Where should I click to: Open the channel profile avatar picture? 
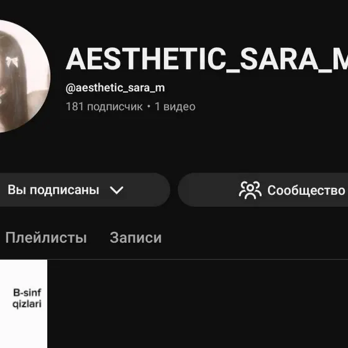click(x=25, y=76)
